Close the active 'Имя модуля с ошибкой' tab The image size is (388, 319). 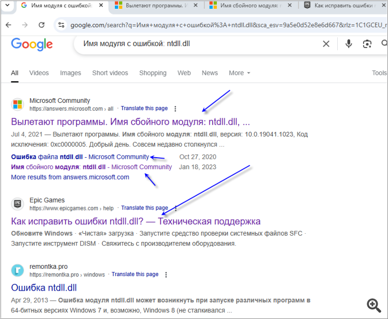pos(101,5)
